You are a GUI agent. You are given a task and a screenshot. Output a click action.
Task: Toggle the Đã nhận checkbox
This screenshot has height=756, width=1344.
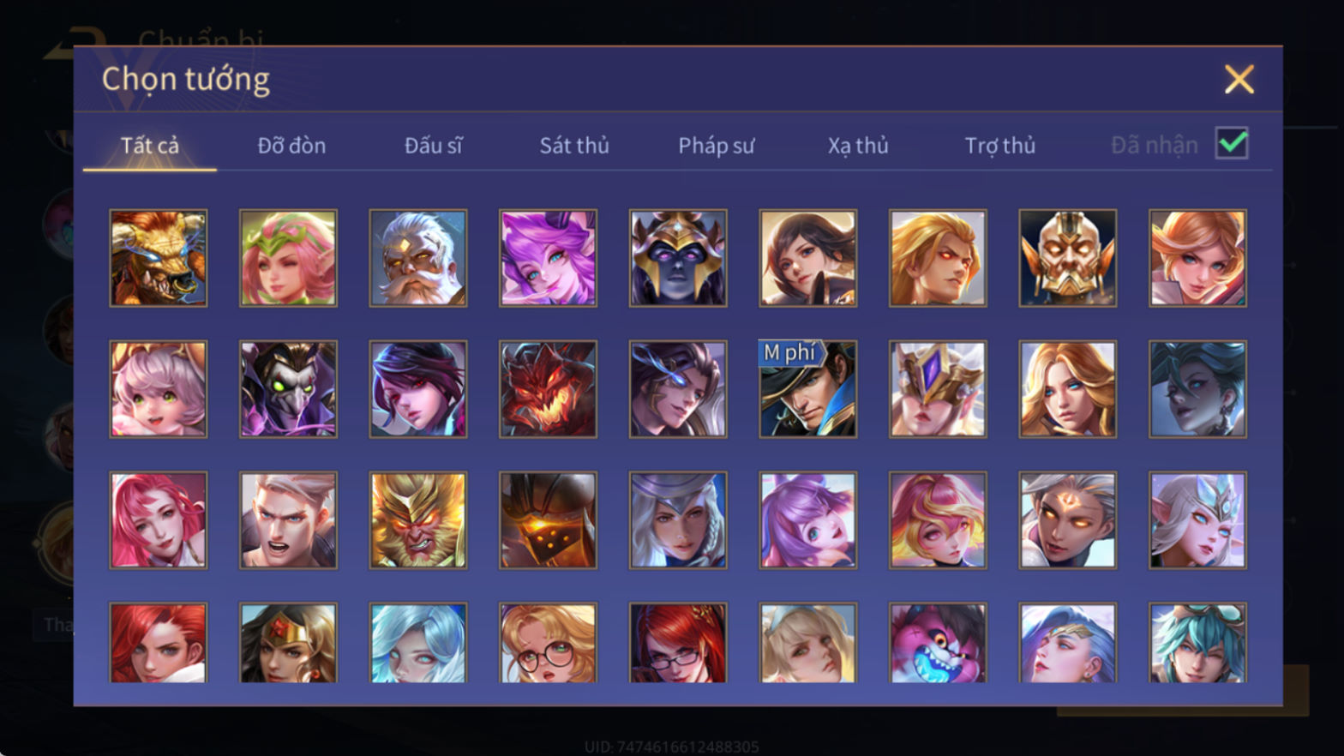[1232, 143]
